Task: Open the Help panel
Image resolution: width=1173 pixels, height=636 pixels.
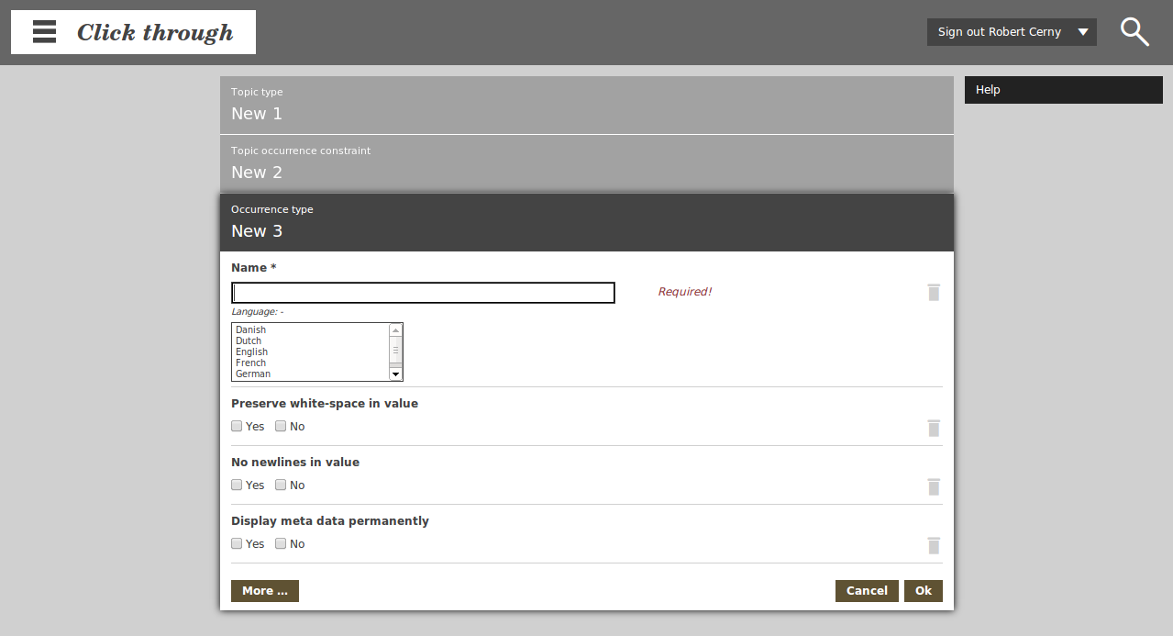Action: [x=1063, y=90]
